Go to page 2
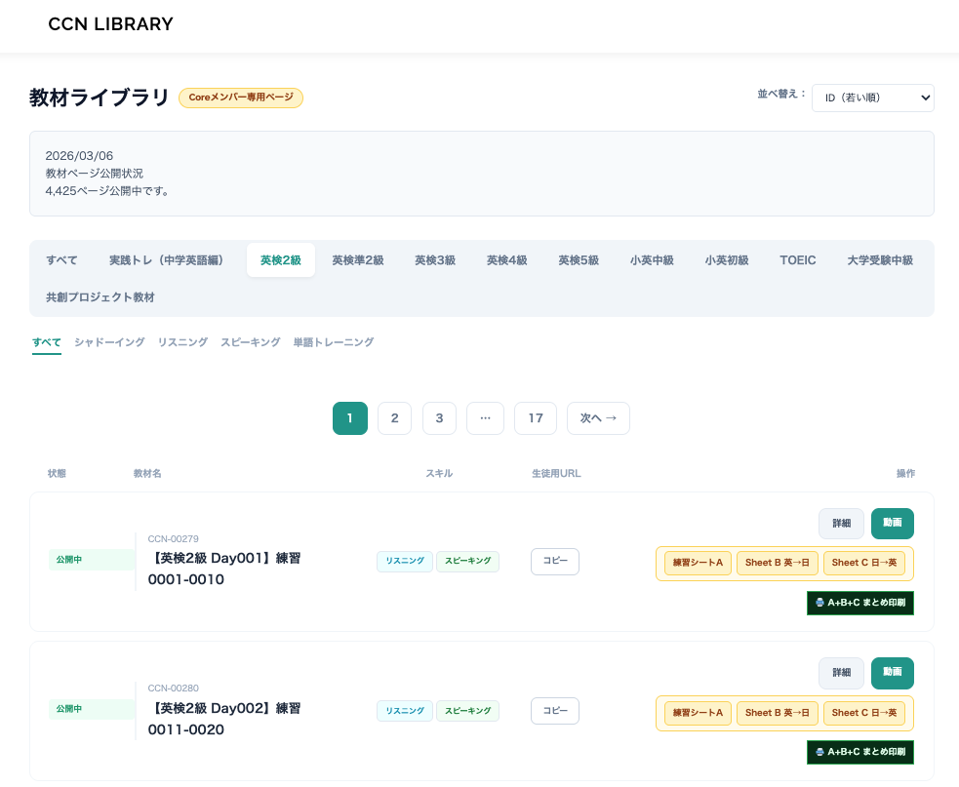Screen dimensions: 959x787 [394, 418]
